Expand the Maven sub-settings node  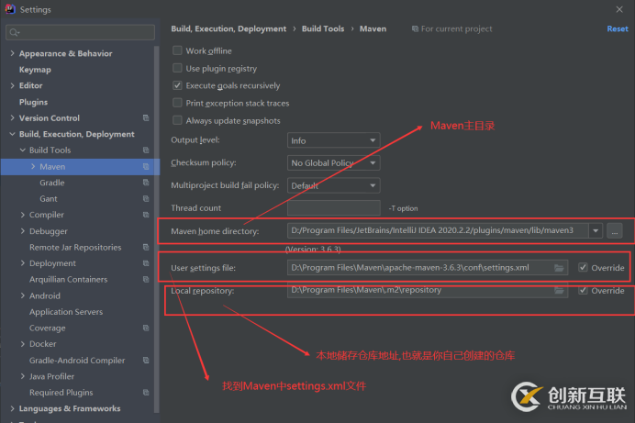(33, 166)
